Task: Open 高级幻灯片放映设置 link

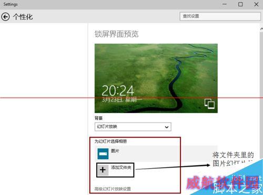Action: point(113,189)
